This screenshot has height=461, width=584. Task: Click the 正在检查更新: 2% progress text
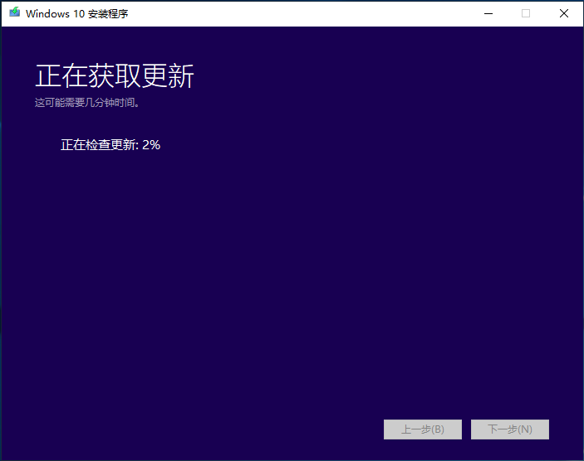coord(110,144)
